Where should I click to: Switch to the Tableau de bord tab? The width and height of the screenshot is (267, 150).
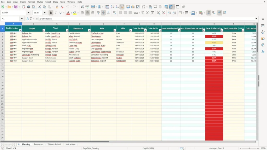54,144
